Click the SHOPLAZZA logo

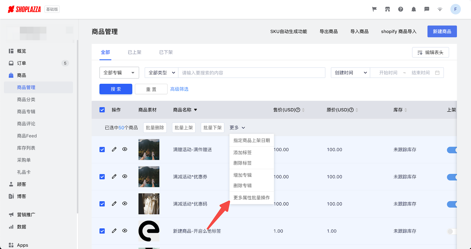tap(24, 9)
